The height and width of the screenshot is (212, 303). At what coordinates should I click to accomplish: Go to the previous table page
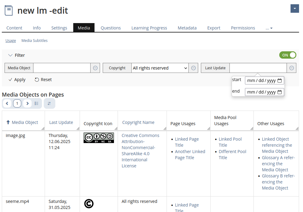(7, 104)
